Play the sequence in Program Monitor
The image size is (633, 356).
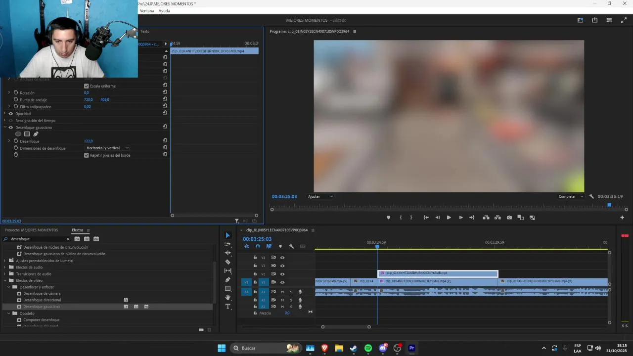click(449, 218)
